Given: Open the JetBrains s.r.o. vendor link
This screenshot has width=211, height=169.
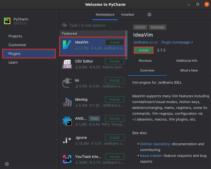Looking at the screenshot, I should pos(145,42).
